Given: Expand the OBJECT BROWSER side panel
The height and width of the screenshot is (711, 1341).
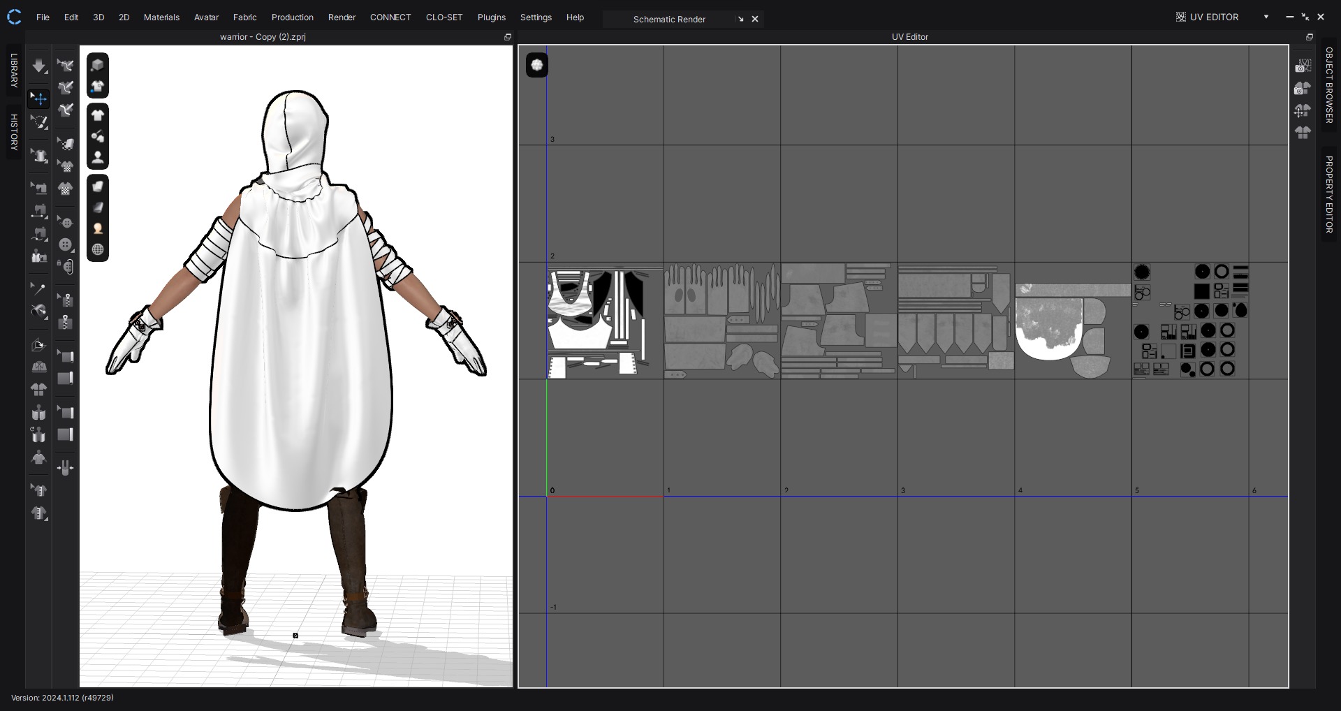Looking at the screenshot, I should coord(1329,85).
